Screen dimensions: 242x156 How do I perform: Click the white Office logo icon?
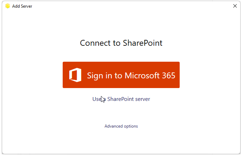tap(75, 75)
